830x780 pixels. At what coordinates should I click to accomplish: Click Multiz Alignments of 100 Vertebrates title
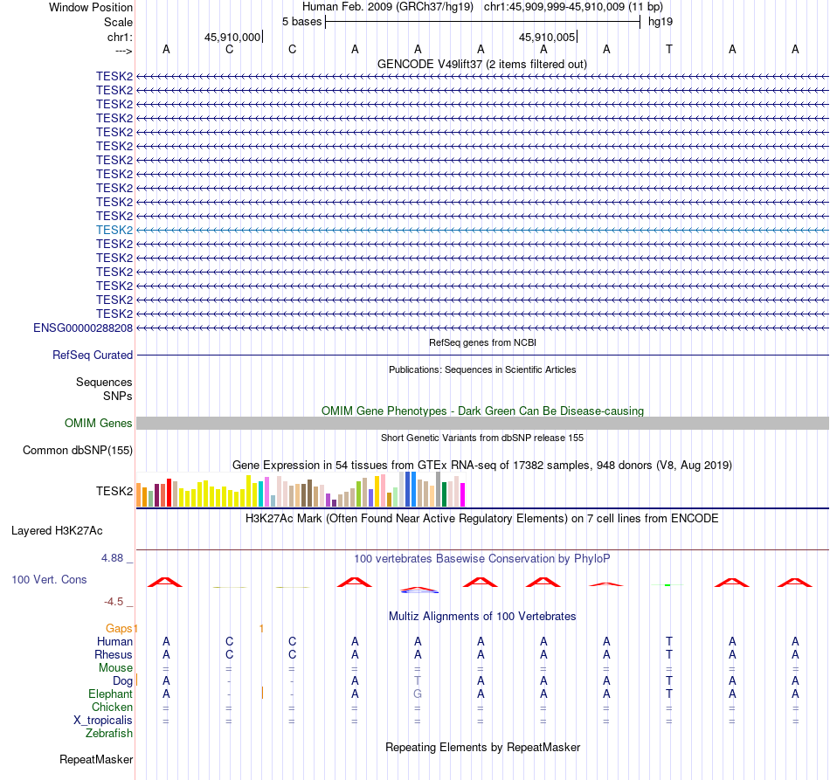482,616
